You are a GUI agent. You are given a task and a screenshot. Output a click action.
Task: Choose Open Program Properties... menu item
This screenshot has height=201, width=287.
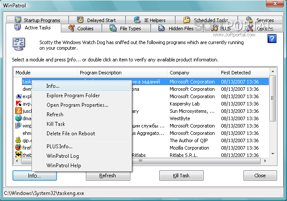(x=82, y=105)
